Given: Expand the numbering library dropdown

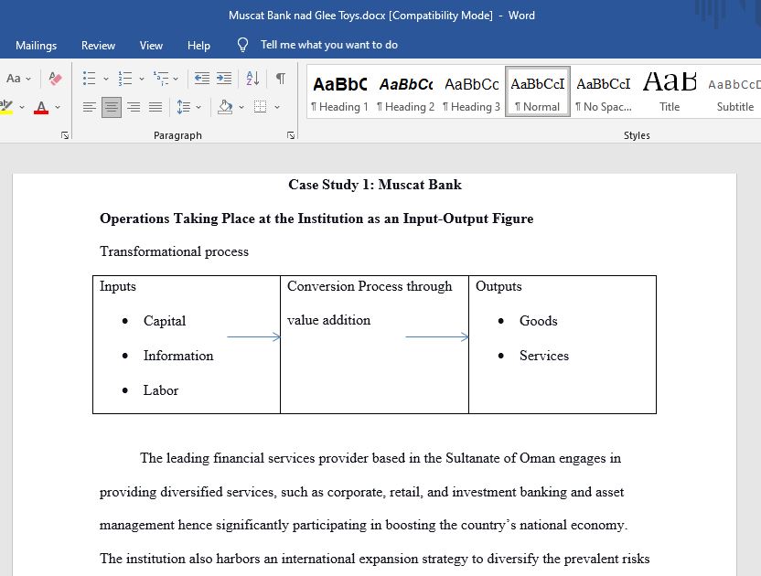Looking at the screenshot, I should [x=141, y=79].
